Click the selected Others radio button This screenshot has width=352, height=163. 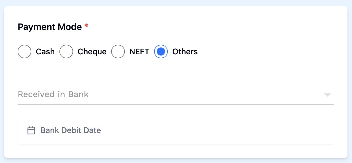(x=161, y=52)
